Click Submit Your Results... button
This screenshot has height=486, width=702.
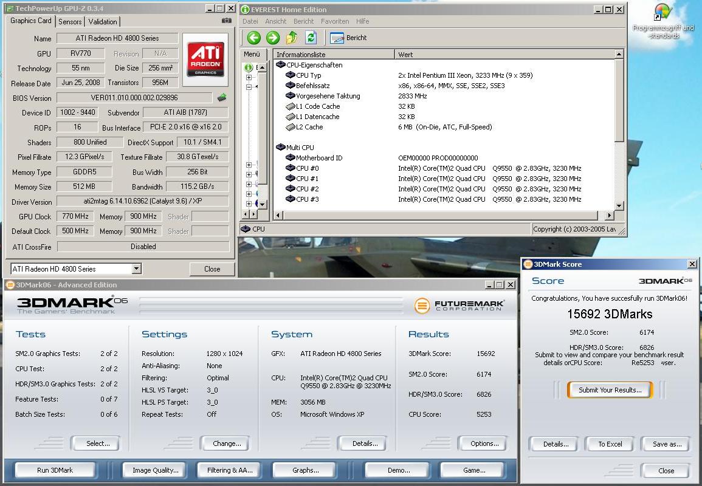(x=610, y=390)
